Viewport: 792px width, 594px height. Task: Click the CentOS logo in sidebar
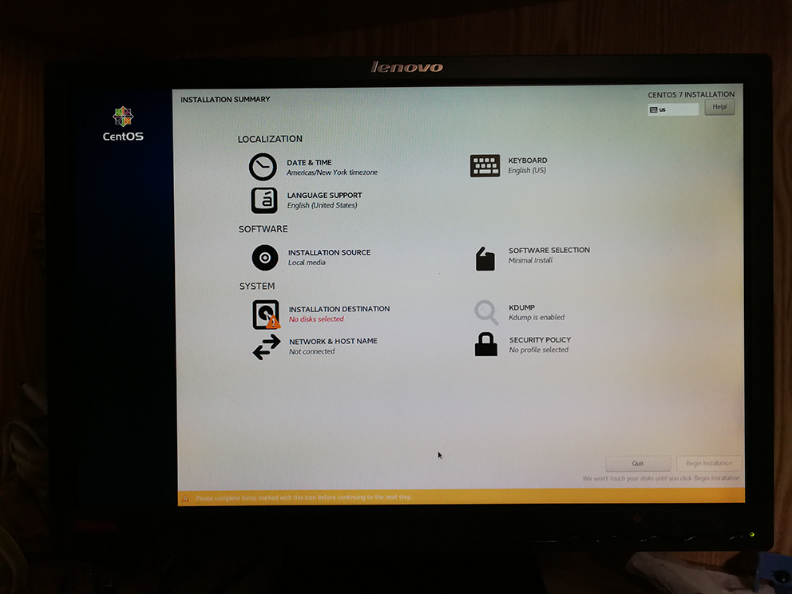tap(123, 124)
